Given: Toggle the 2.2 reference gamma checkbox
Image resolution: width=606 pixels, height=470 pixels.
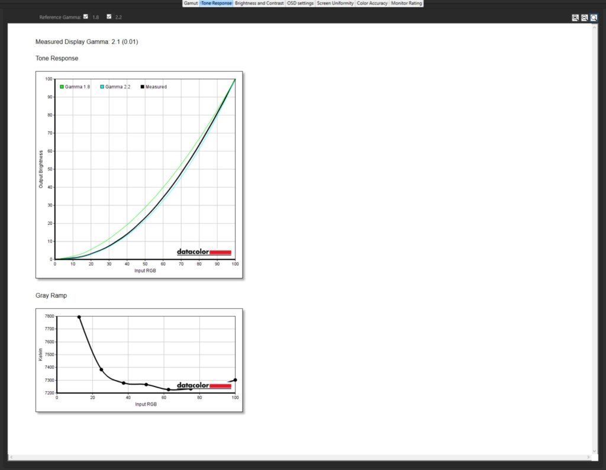Looking at the screenshot, I should point(109,17).
